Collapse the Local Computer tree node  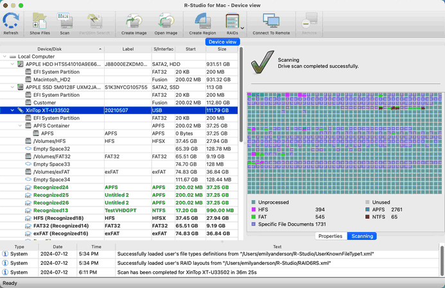(4, 56)
